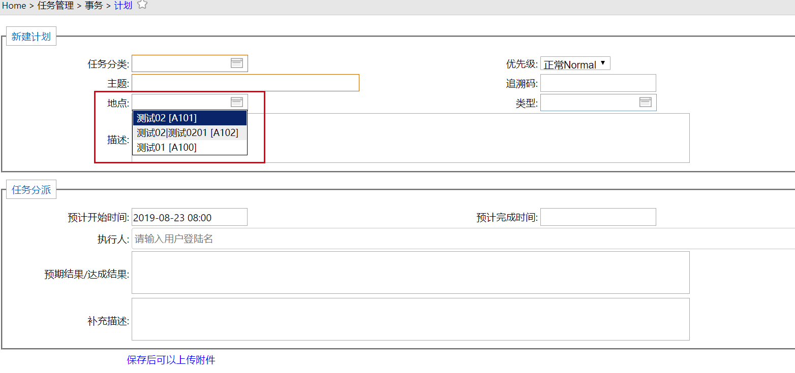Go to Home in the breadcrumb
Viewport: 795px width, 373px height.
(x=14, y=6)
